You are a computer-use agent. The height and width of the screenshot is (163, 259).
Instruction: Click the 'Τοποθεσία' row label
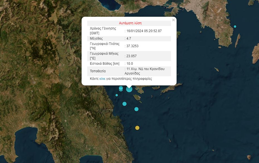click(x=98, y=71)
